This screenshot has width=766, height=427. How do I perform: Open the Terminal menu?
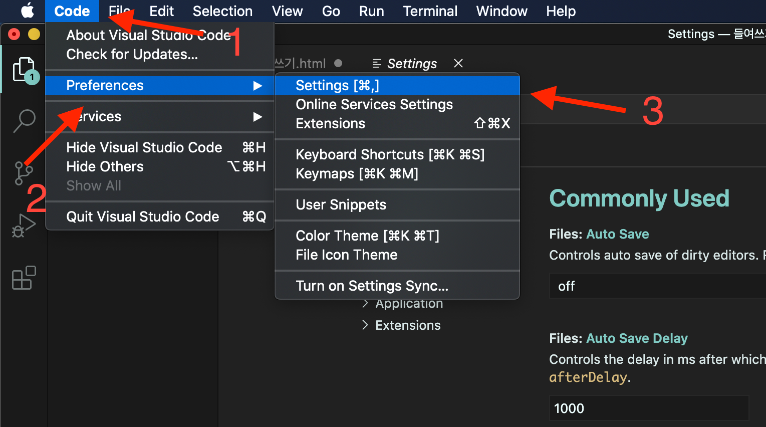click(x=430, y=11)
